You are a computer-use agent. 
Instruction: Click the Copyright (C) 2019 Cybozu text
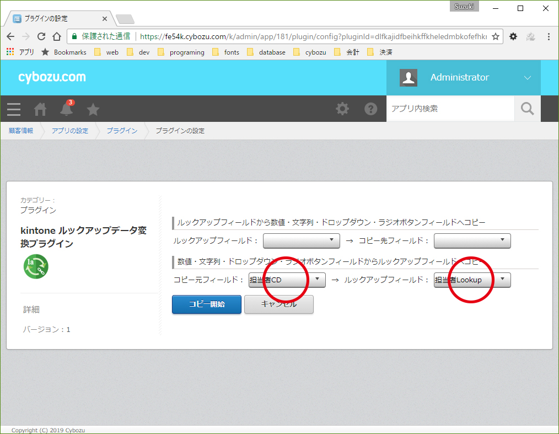pyautogui.click(x=48, y=430)
